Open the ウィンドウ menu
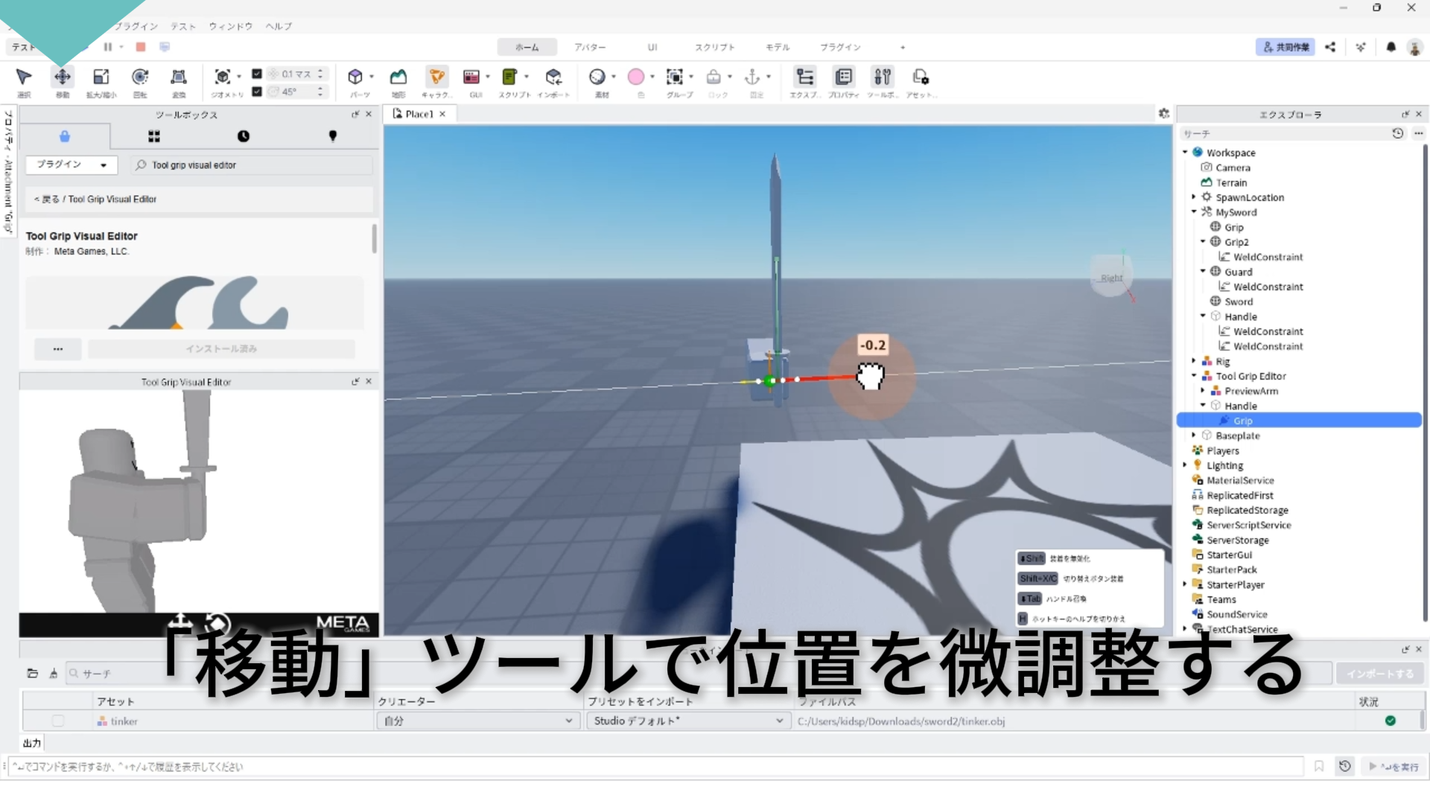This screenshot has width=1430, height=804. coord(230,26)
